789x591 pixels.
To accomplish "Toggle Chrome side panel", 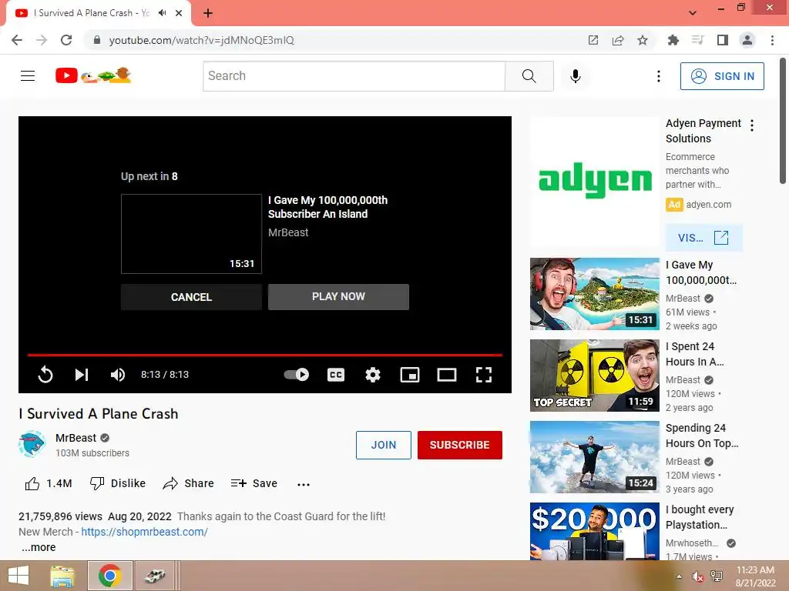I will click(x=723, y=40).
